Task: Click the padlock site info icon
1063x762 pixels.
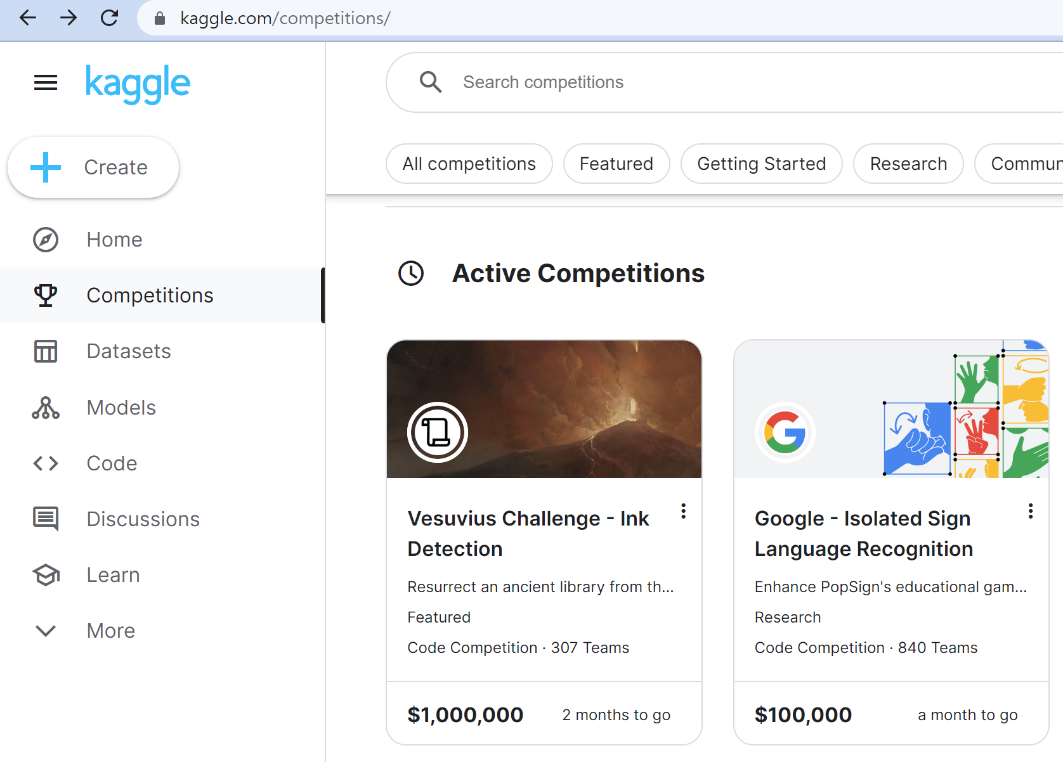Action: click(160, 18)
